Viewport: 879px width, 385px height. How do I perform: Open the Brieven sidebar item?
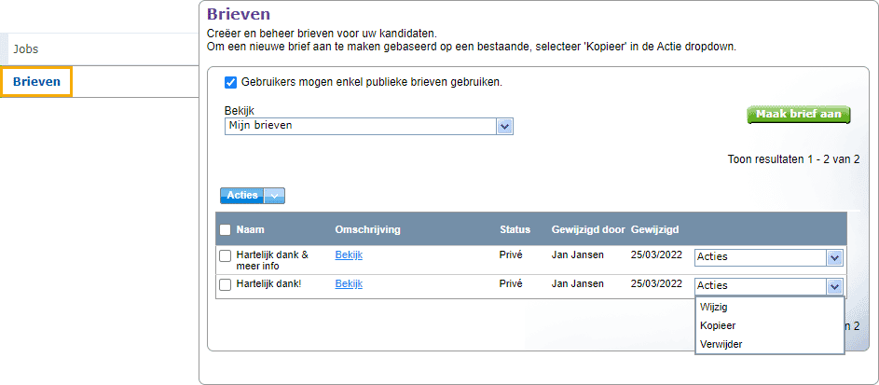click(36, 82)
